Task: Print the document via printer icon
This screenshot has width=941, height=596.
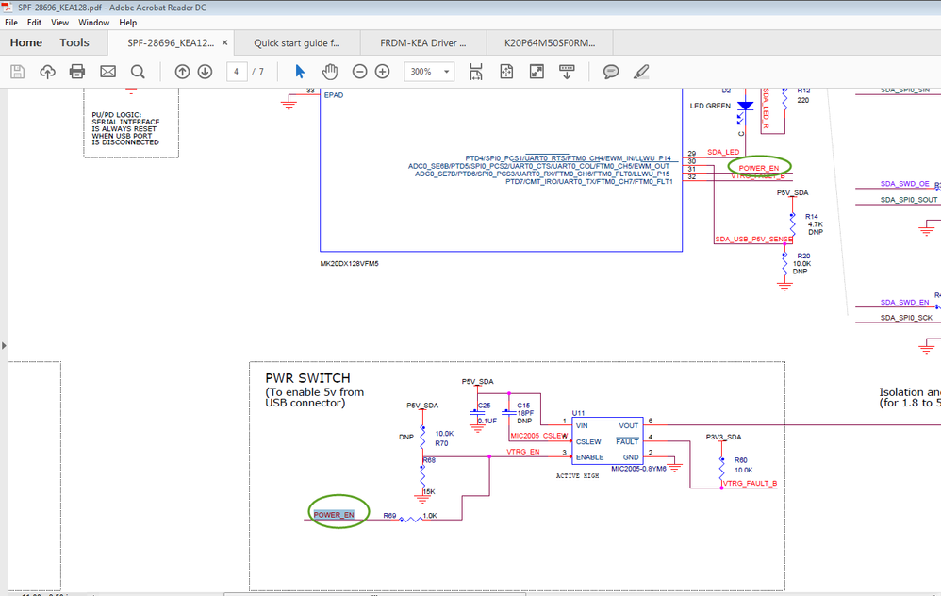Action: tap(77, 72)
